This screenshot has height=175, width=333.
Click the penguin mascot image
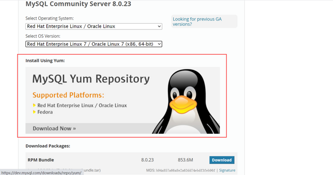tap(186, 101)
